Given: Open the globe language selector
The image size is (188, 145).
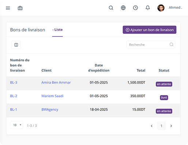Looking at the screenshot, I should tap(123, 8).
